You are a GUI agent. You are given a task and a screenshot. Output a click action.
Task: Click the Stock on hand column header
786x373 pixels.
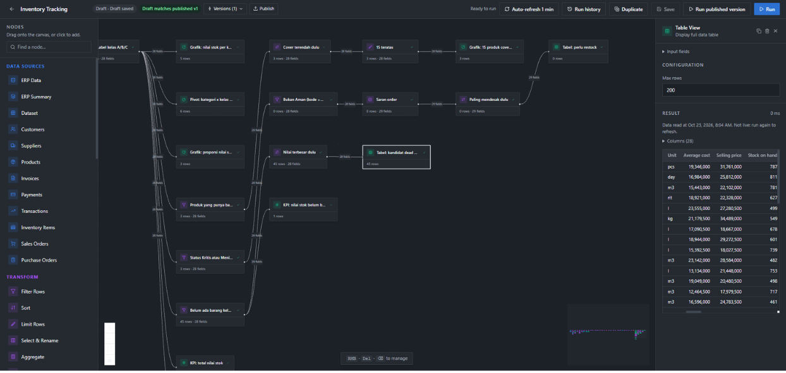[x=762, y=155]
